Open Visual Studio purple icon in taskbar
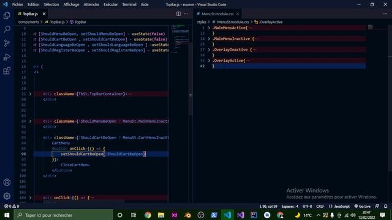 (x=241, y=215)
